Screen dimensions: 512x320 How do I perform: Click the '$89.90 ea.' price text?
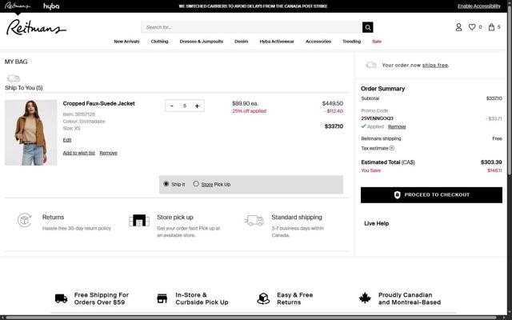coord(246,103)
